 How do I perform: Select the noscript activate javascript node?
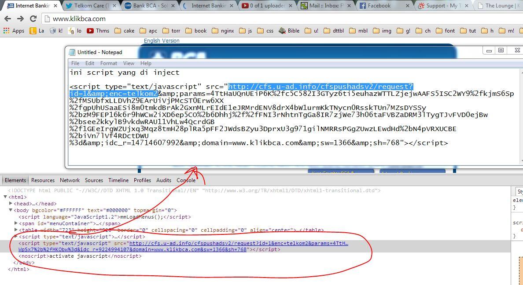pos(80,256)
